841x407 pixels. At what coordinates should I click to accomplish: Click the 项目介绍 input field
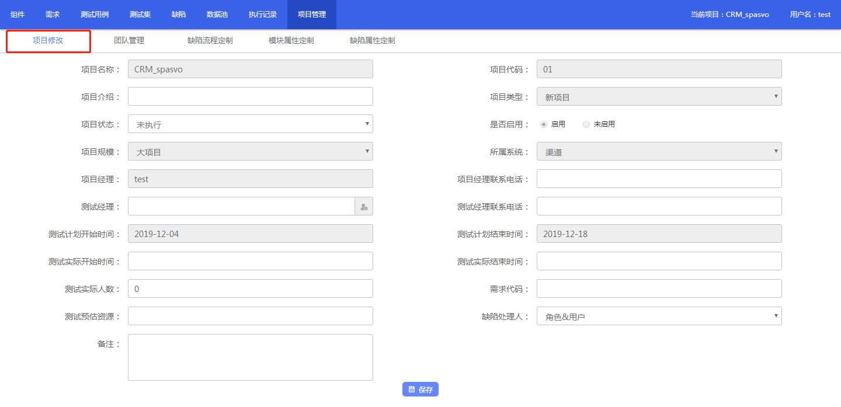[250, 97]
